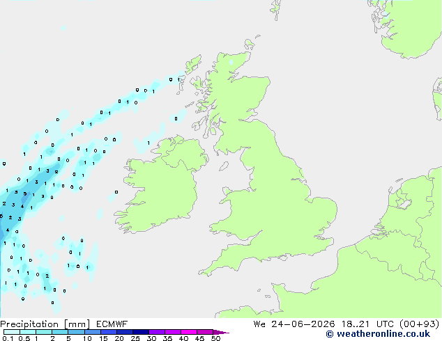Click the over-50 mm arrow tip of legend
The image size is (442, 341).
coord(221,332)
